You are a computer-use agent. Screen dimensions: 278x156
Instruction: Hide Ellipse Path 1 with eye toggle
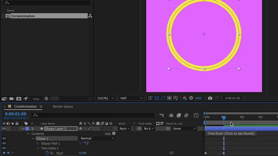(4, 143)
